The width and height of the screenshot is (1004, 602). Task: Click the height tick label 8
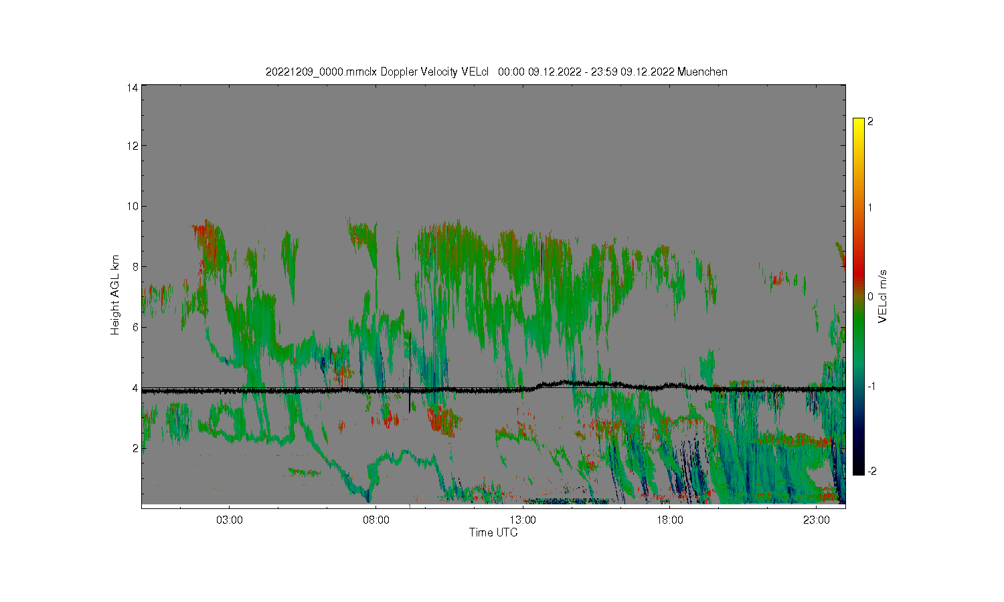(x=135, y=266)
